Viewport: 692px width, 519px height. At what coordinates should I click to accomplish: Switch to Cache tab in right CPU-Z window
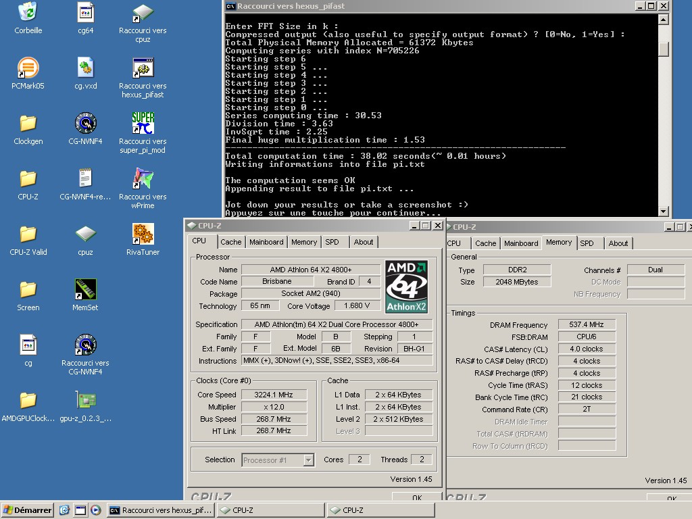tap(485, 243)
